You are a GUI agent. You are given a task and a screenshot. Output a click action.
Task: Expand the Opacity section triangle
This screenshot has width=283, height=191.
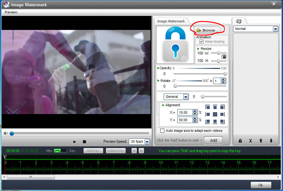158,68
